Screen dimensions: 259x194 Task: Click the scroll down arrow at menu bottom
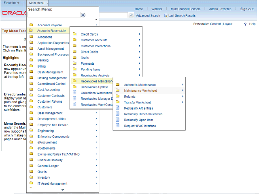62,190
